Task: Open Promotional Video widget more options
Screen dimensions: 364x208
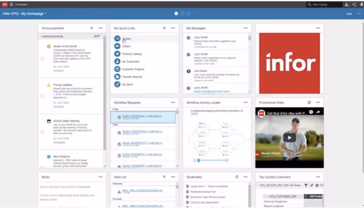Action: point(318,102)
